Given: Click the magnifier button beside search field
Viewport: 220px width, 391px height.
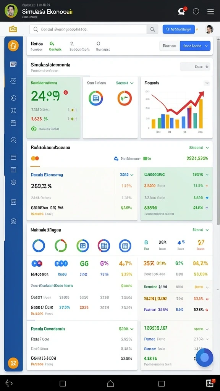Looking at the screenshot, I should point(152,29).
